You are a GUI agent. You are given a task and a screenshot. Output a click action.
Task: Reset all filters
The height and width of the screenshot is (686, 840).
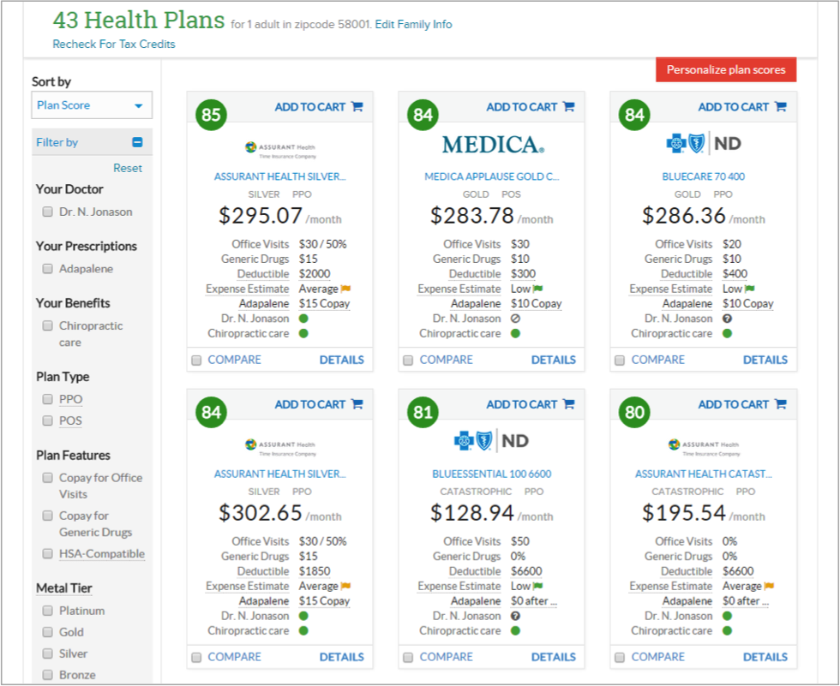128,168
